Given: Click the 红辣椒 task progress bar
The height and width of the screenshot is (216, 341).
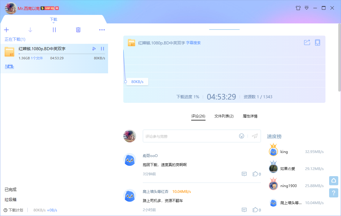Looking at the screenshot, I should pos(62,54).
